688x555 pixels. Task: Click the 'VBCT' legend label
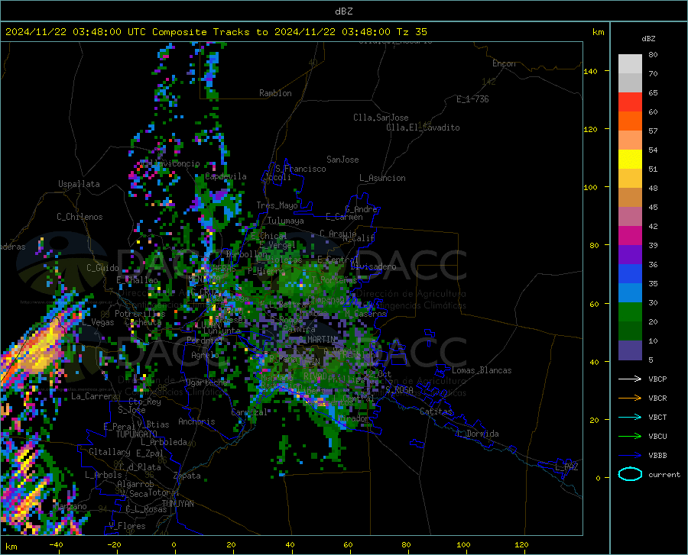tap(657, 417)
